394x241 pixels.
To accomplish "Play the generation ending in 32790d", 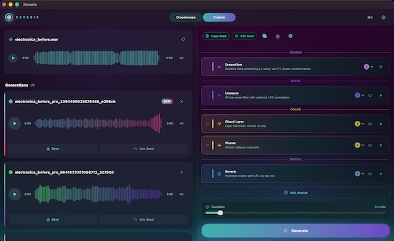I will [14, 194].
